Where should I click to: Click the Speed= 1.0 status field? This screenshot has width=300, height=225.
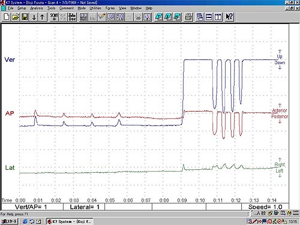point(265,207)
